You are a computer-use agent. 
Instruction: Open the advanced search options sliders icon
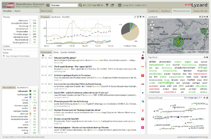coord(48,5)
